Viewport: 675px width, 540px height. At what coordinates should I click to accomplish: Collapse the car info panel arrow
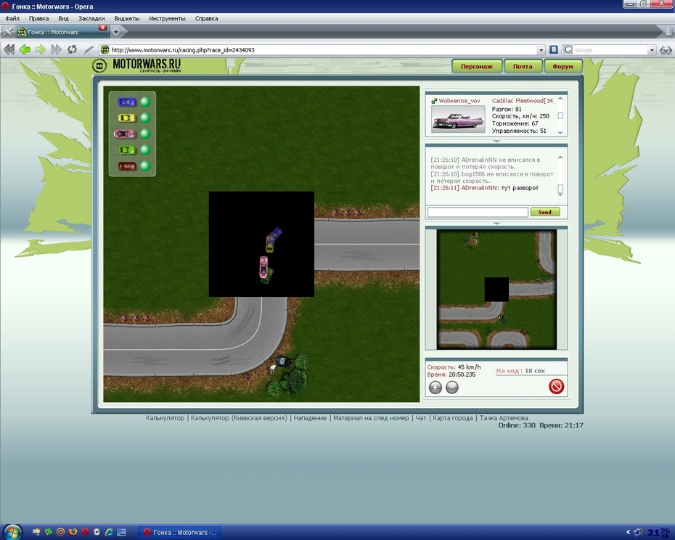(496, 141)
